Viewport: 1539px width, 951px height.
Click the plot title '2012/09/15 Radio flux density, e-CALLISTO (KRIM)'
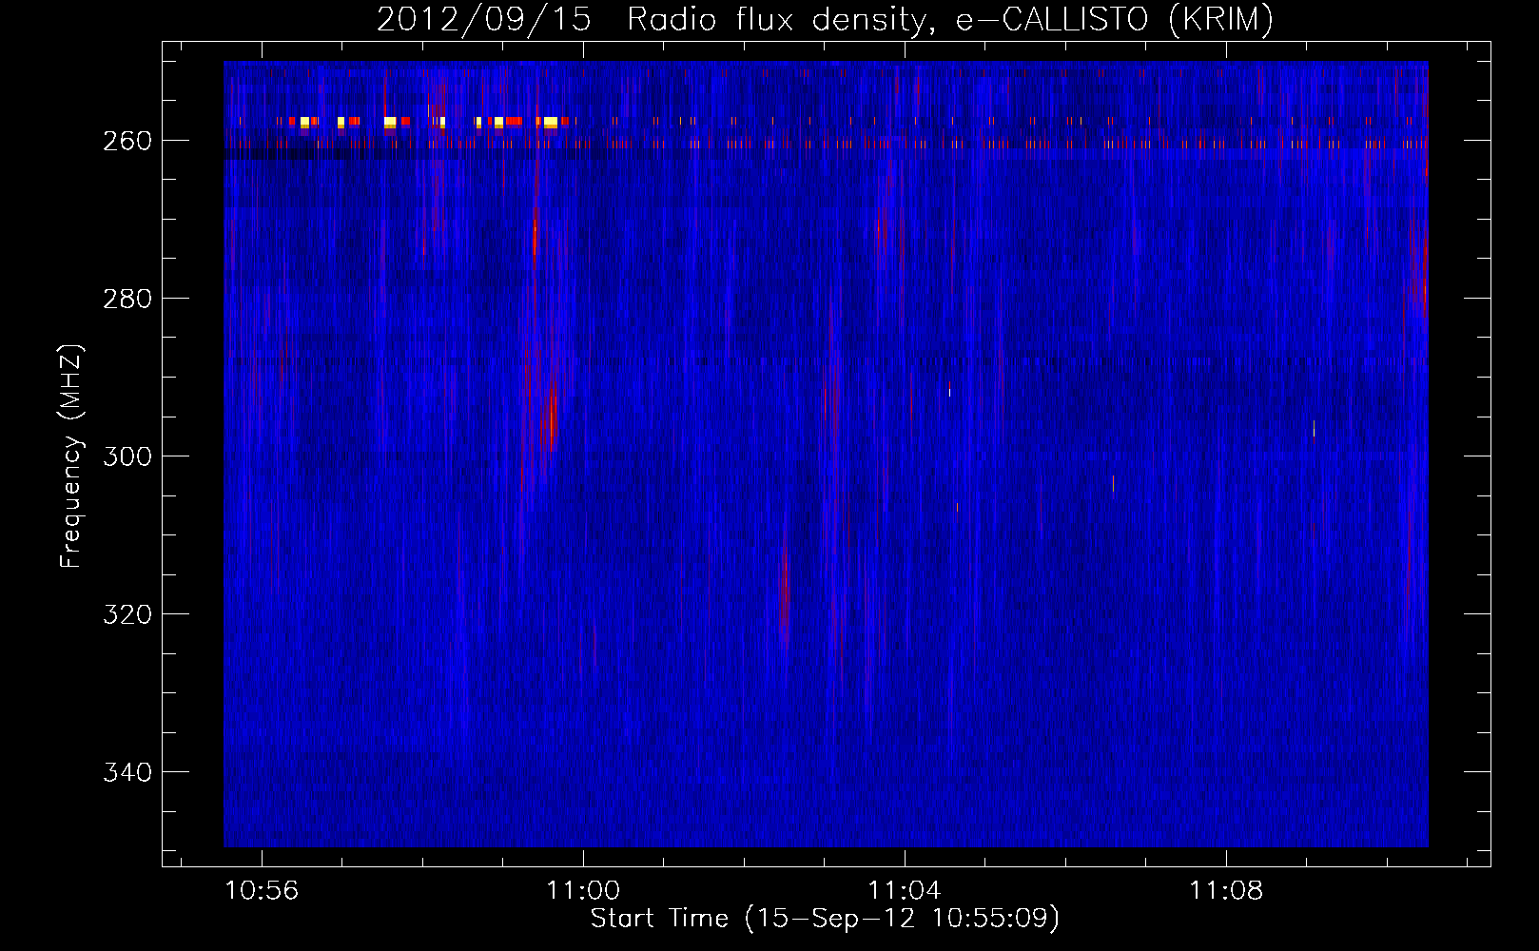[x=825, y=19]
